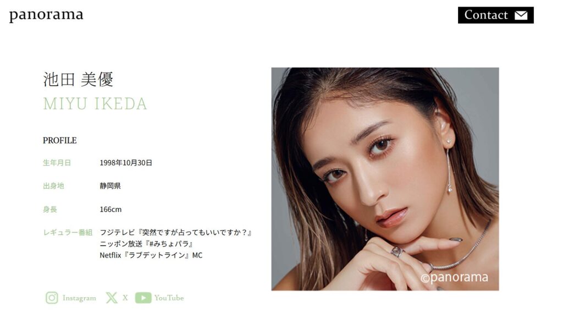Click the YouTube play icon
This screenshot has height=323, width=563.
143,298
